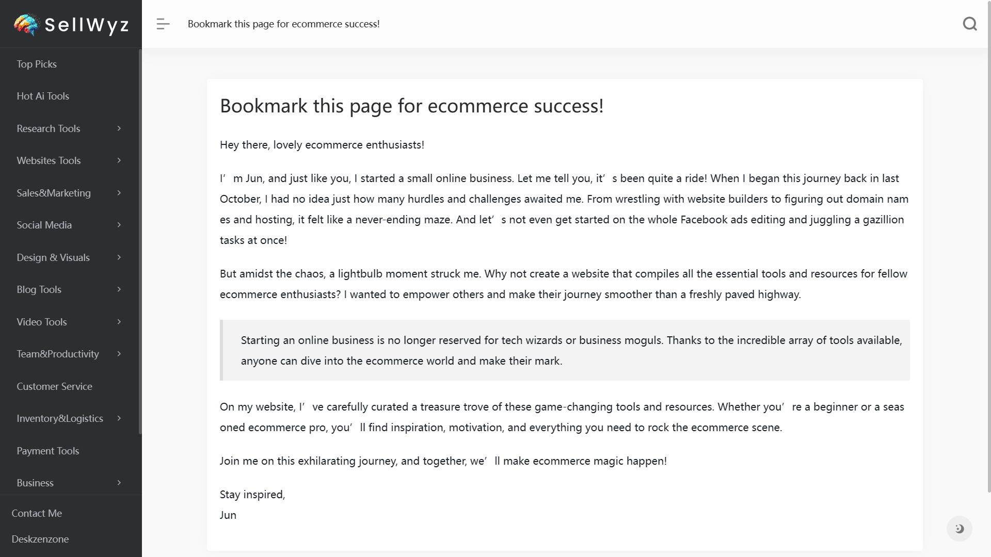The image size is (991, 557).
Task: Toggle the sidebar collapse hamburger icon
Action: pos(163,24)
